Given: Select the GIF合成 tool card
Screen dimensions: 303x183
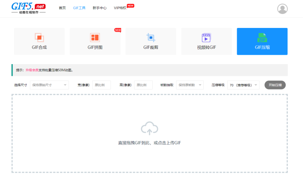Looking at the screenshot, I should tap(39, 42).
